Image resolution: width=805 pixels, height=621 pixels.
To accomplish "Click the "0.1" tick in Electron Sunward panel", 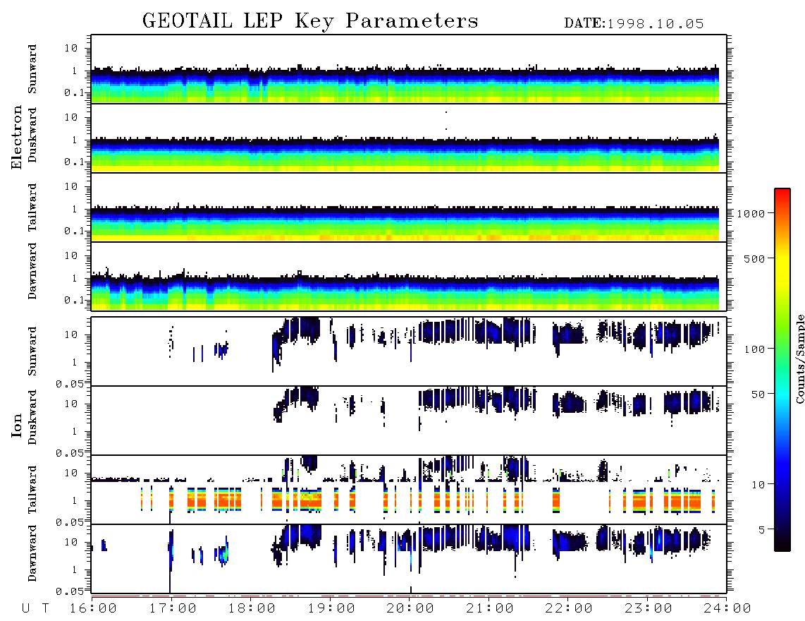I will [x=73, y=92].
